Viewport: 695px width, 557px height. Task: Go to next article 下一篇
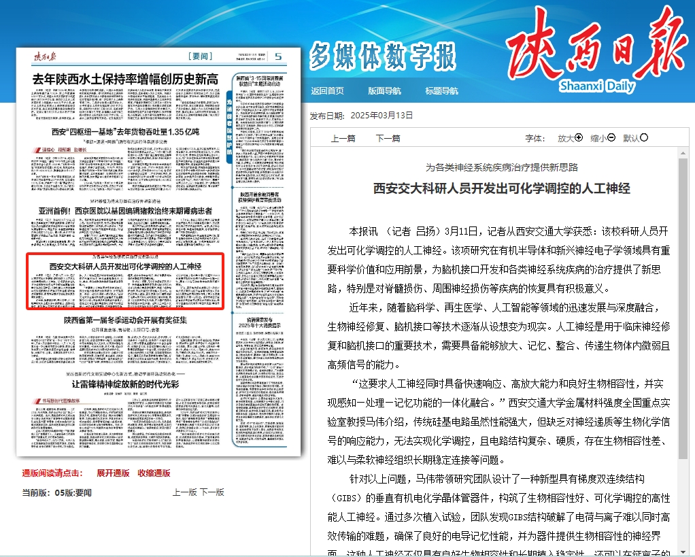[x=388, y=138]
